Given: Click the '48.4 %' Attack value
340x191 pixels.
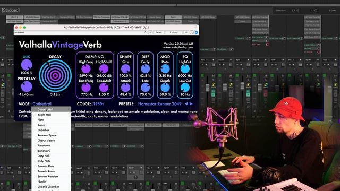Looking at the screenshot, I should pos(125,94).
